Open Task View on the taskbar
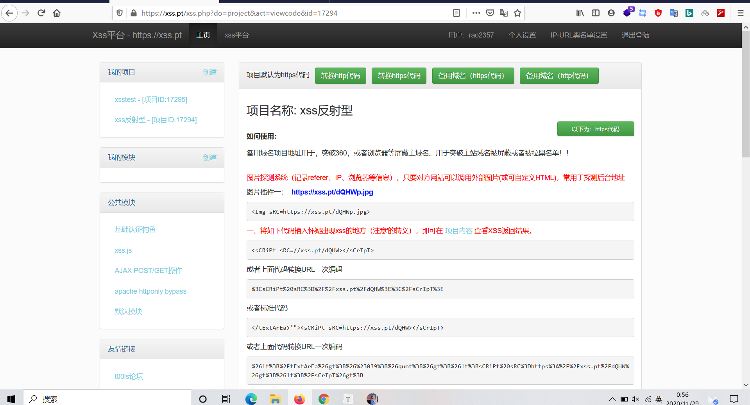Screen dimensions: 750x405 (226, 399)
